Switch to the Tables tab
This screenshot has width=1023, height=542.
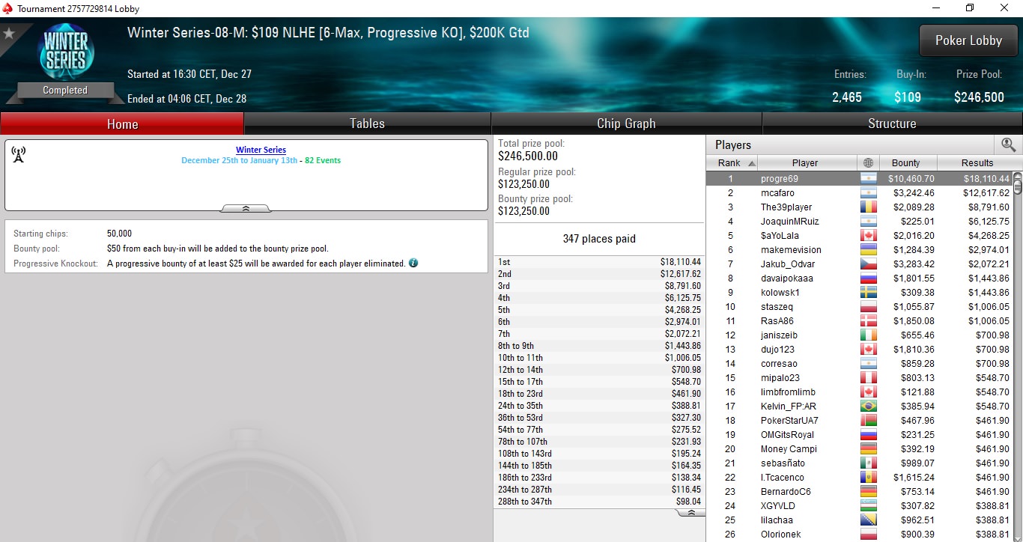coord(367,124)
